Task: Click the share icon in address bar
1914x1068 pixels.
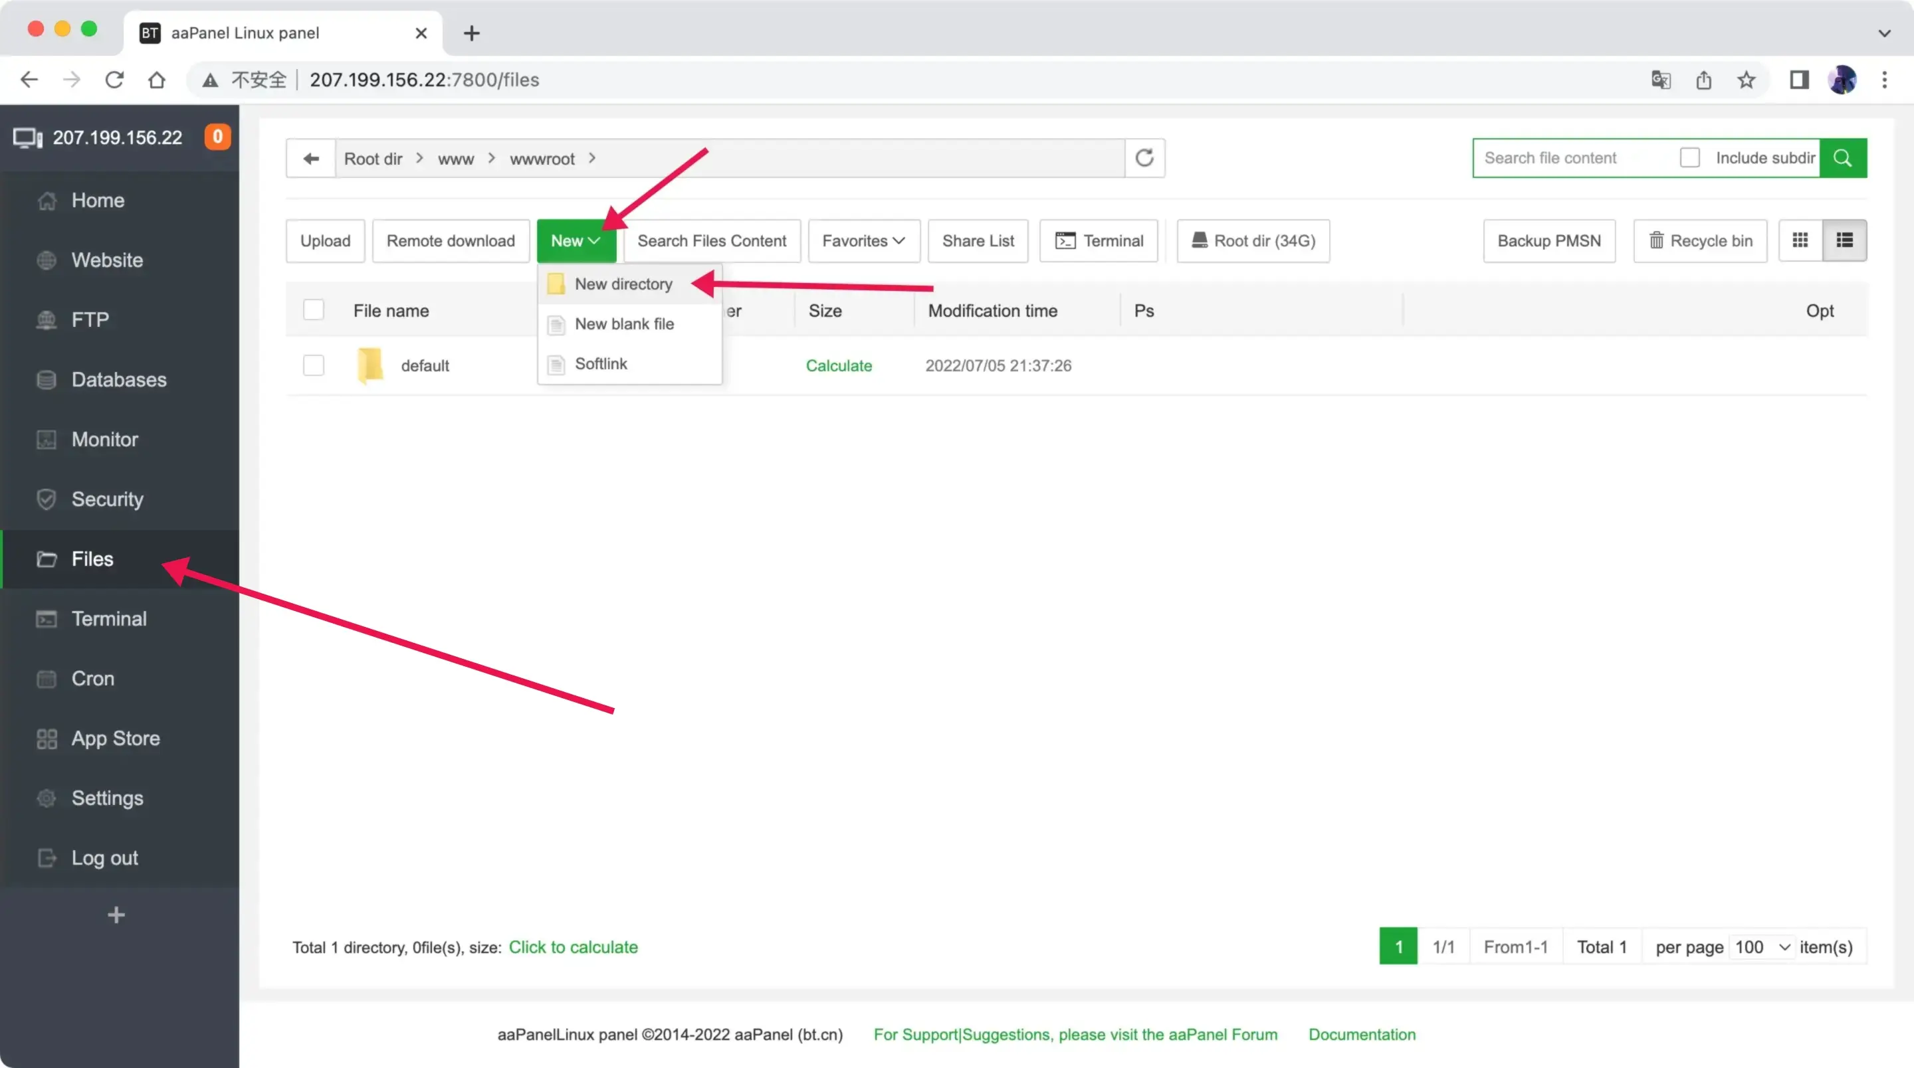Action: click(1704, 80)
